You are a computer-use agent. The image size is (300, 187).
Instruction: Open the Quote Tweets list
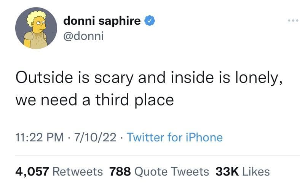click(172, 171)
